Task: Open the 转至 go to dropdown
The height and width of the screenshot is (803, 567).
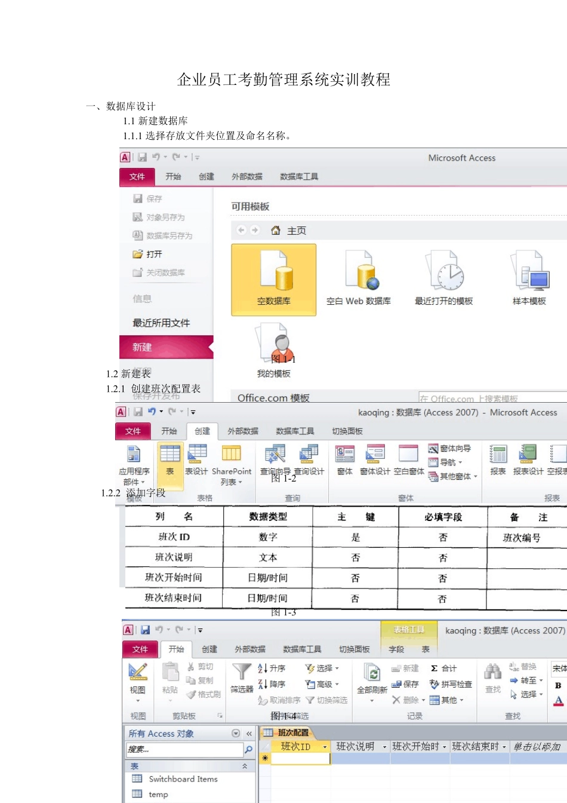Action: 526,680
